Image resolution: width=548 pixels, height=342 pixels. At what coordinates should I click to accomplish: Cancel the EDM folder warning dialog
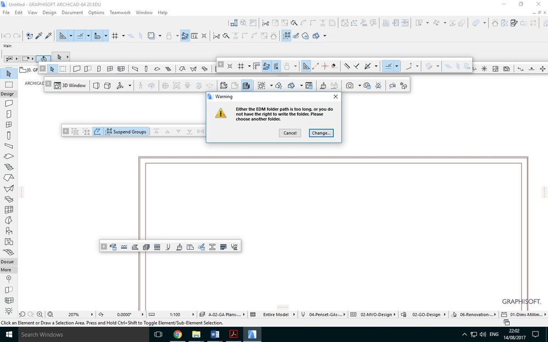coord(289,133)
